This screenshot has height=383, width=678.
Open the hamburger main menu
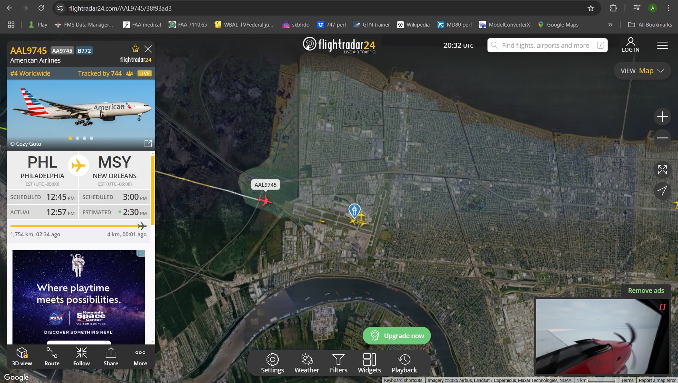click(x=662, y=45)
